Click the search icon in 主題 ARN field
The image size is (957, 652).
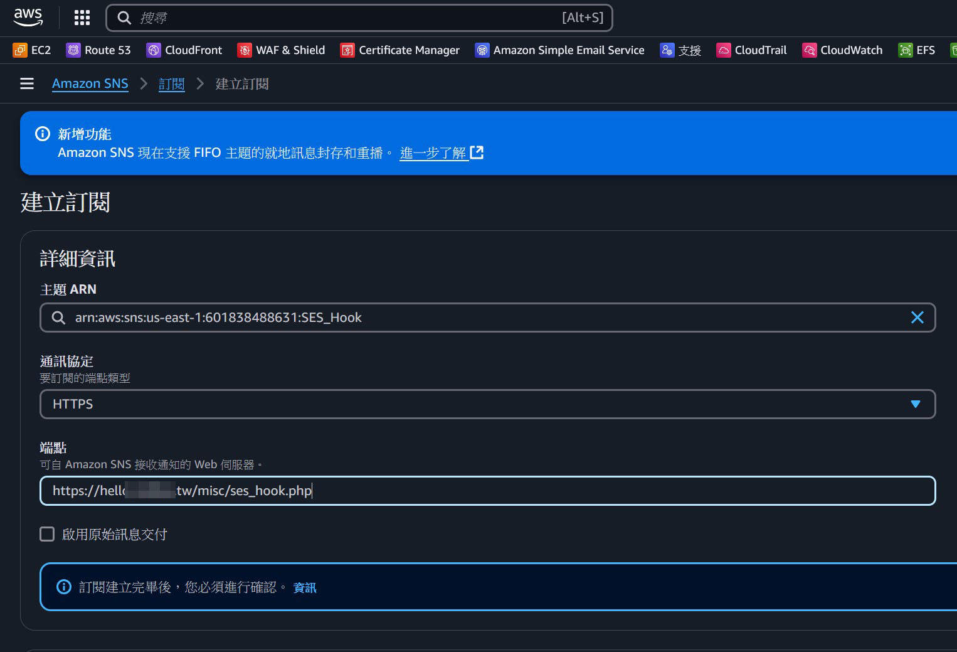58,318
